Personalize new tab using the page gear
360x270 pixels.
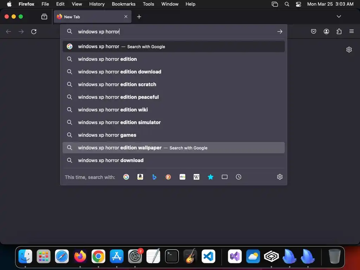(349, 50)
